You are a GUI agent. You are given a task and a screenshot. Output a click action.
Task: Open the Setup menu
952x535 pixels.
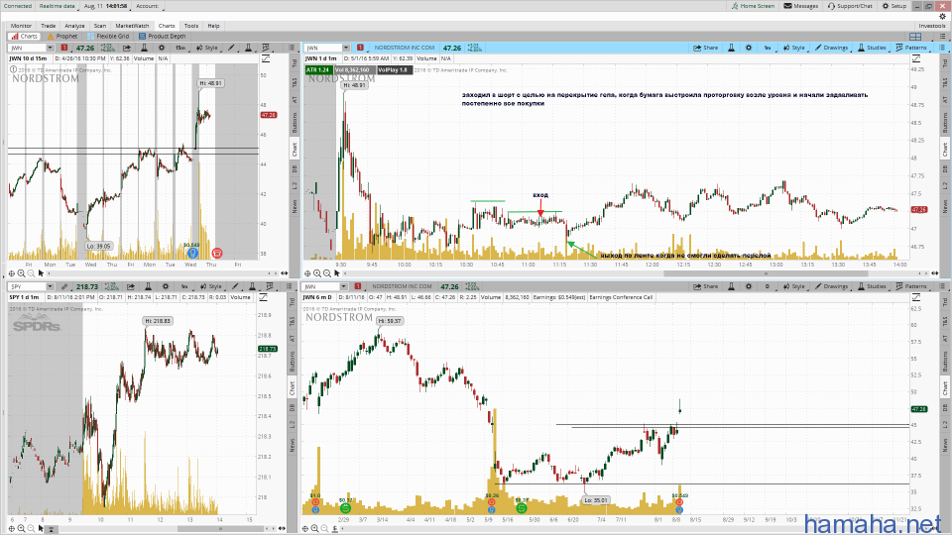894,6
